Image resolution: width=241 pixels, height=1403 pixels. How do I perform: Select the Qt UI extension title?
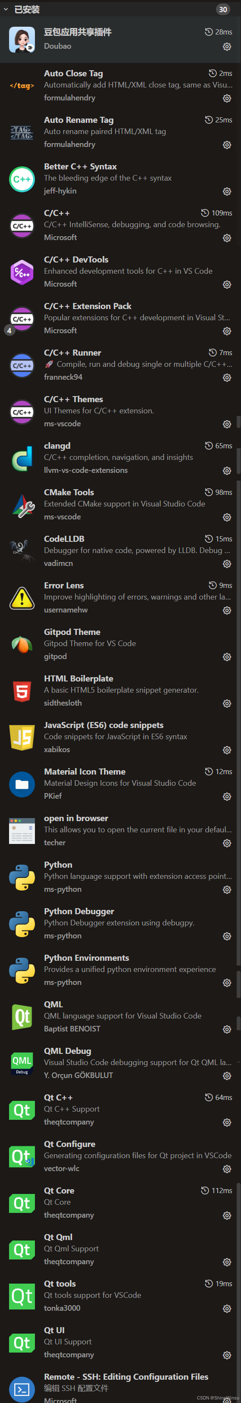click(x=54, y=1330)
